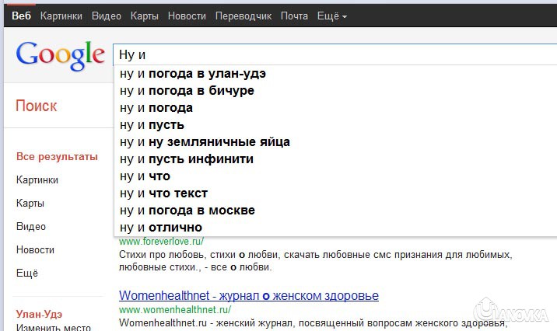Viewport: 557px width, 331px height.
Task: Select suggestion 'ну и ну земляничные яйца'
Action: 335,142
